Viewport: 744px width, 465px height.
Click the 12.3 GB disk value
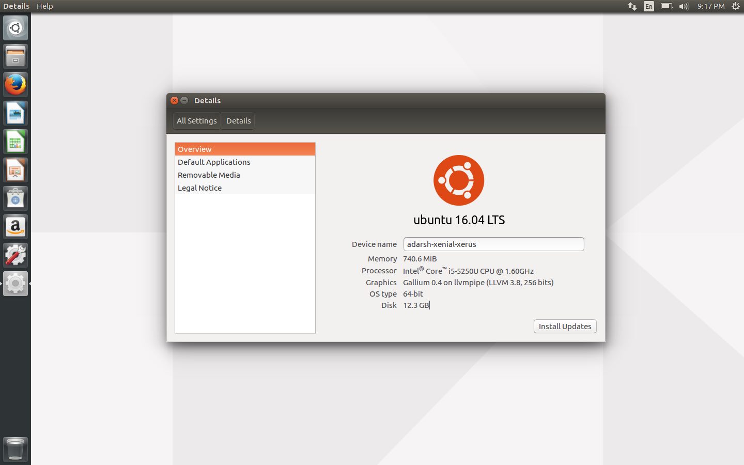coord(416,305)
